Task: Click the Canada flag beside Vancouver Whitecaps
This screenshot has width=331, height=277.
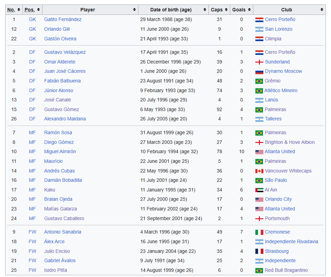Action: point(259,171)
